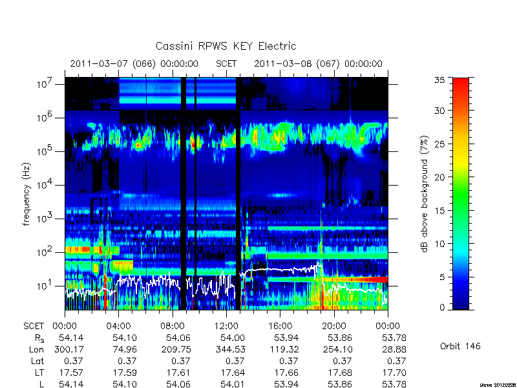Screen dimensions: 517x388
Task: Click the 10 value on the color scale
Action: point(440,244)
